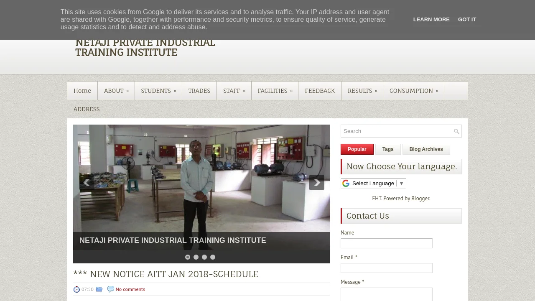The width and height of the screenshot is (535, 301).
Task: Expand the FACILITIES menu
Action: click(x=275, y=91)
